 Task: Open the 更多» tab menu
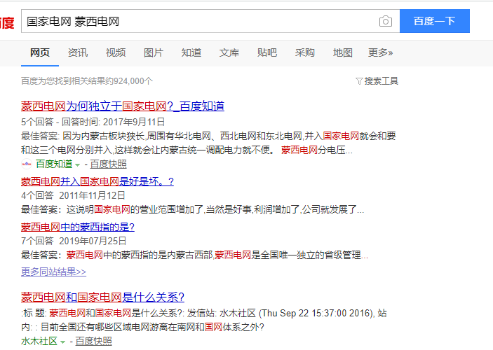[x=380, y=52]
